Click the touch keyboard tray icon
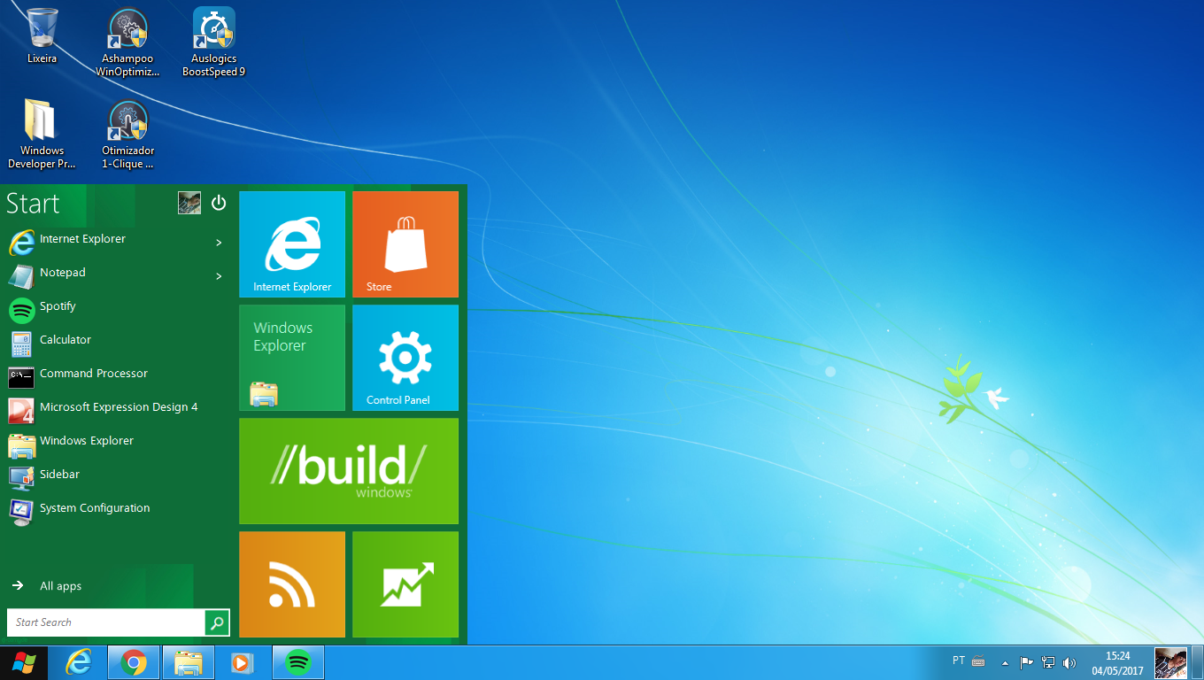This screenshot has width=1204, height=680. pyautogui.click(x=978, y=661)
